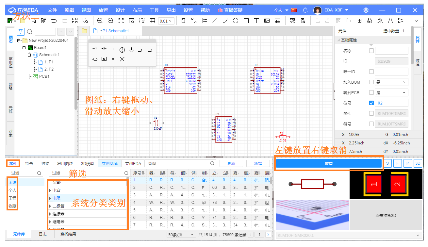Click the Undo icon
This screenshot has width=428, height=247.
coord(54,20)
